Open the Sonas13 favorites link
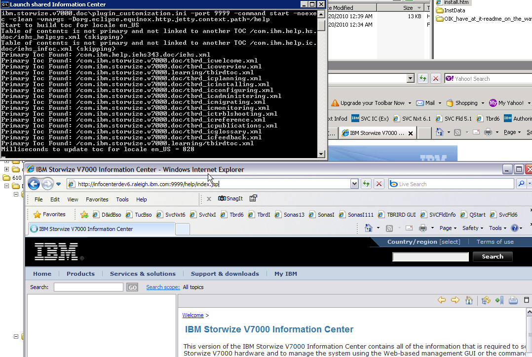 point(289,215)
